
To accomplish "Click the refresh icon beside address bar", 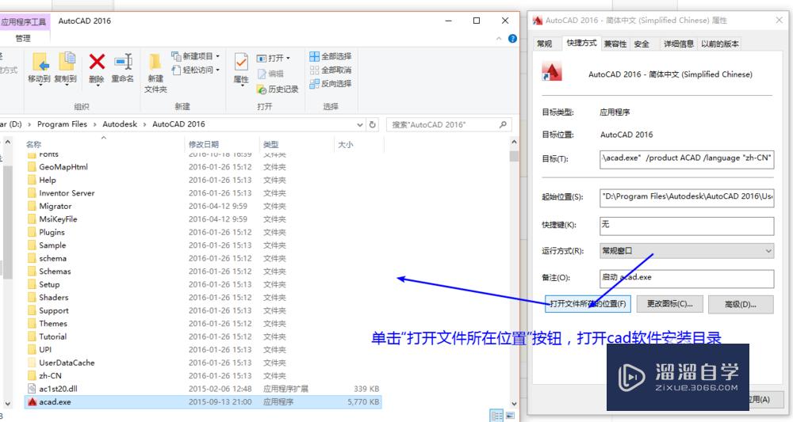I will coord(373,124).
